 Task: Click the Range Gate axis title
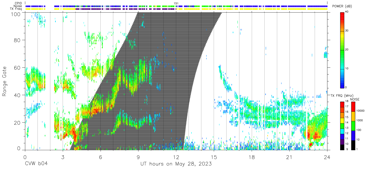[x=4, y=81]
